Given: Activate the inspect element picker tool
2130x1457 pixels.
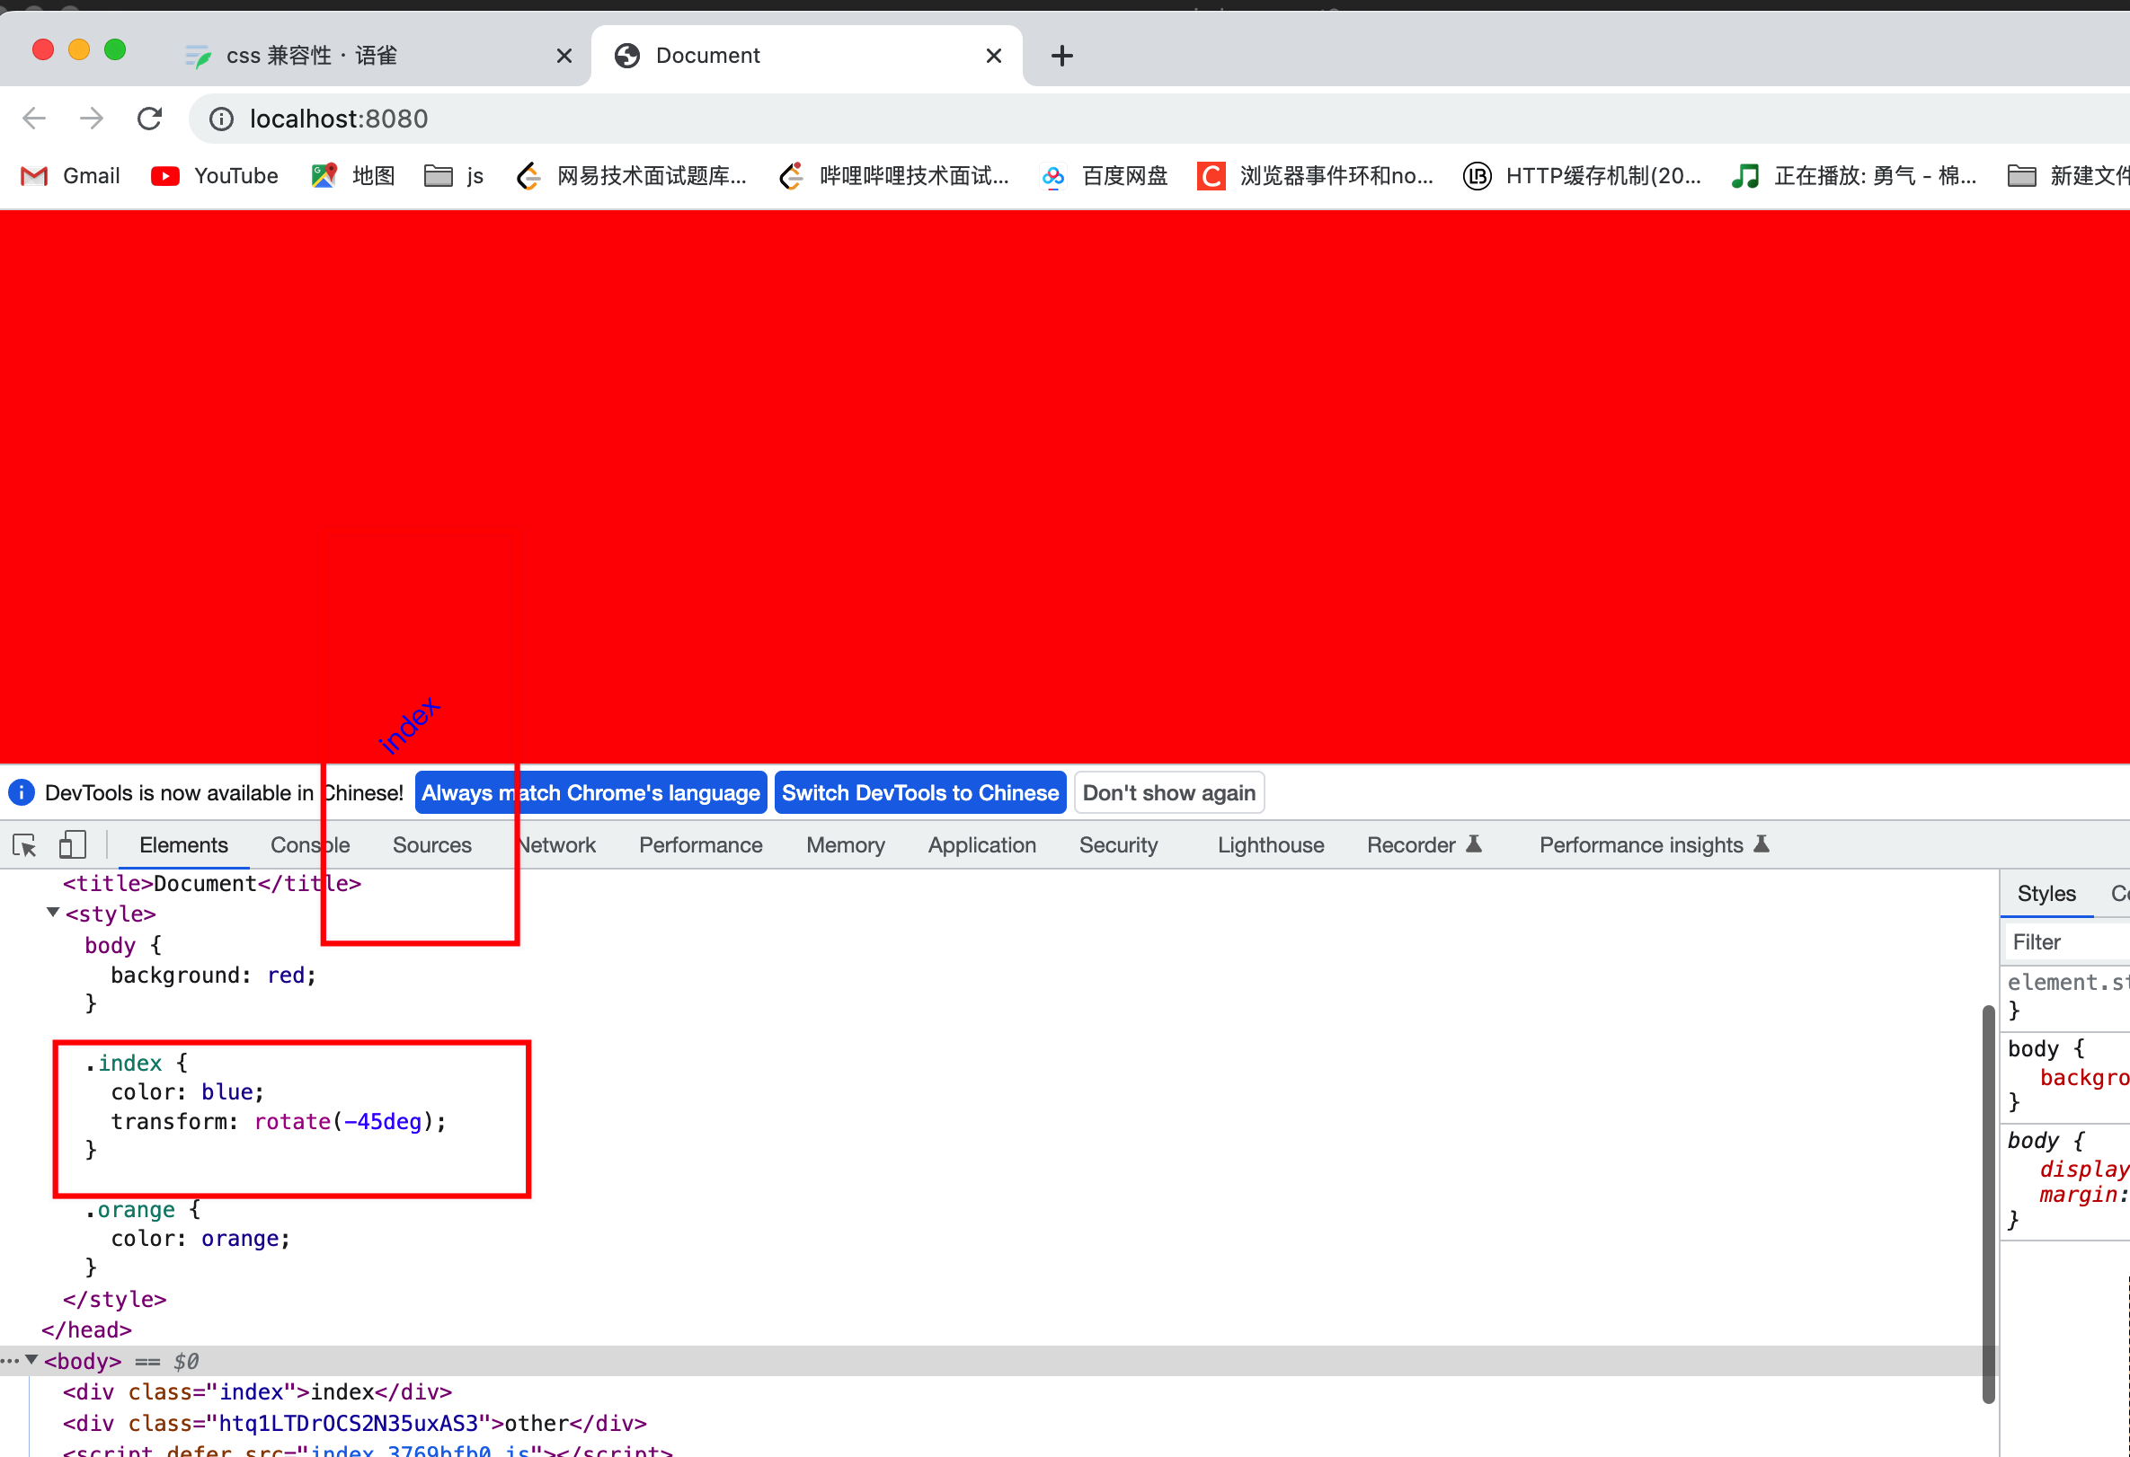Looking at the screenshot, I should [x=25, y=845].
